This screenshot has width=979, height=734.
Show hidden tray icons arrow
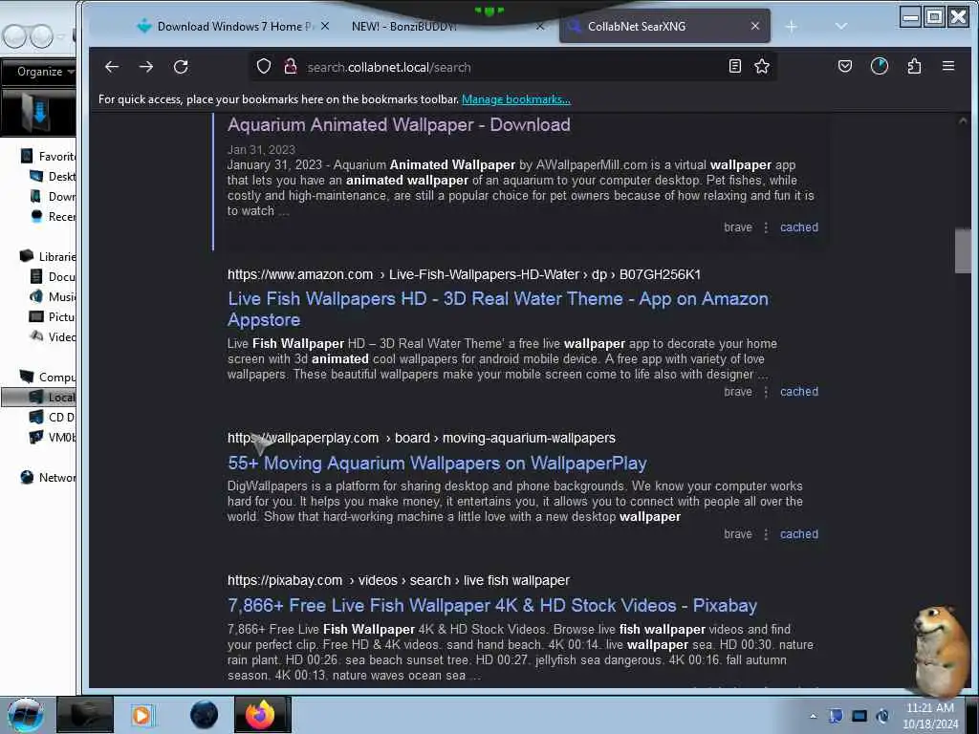[x=813, y=716]
